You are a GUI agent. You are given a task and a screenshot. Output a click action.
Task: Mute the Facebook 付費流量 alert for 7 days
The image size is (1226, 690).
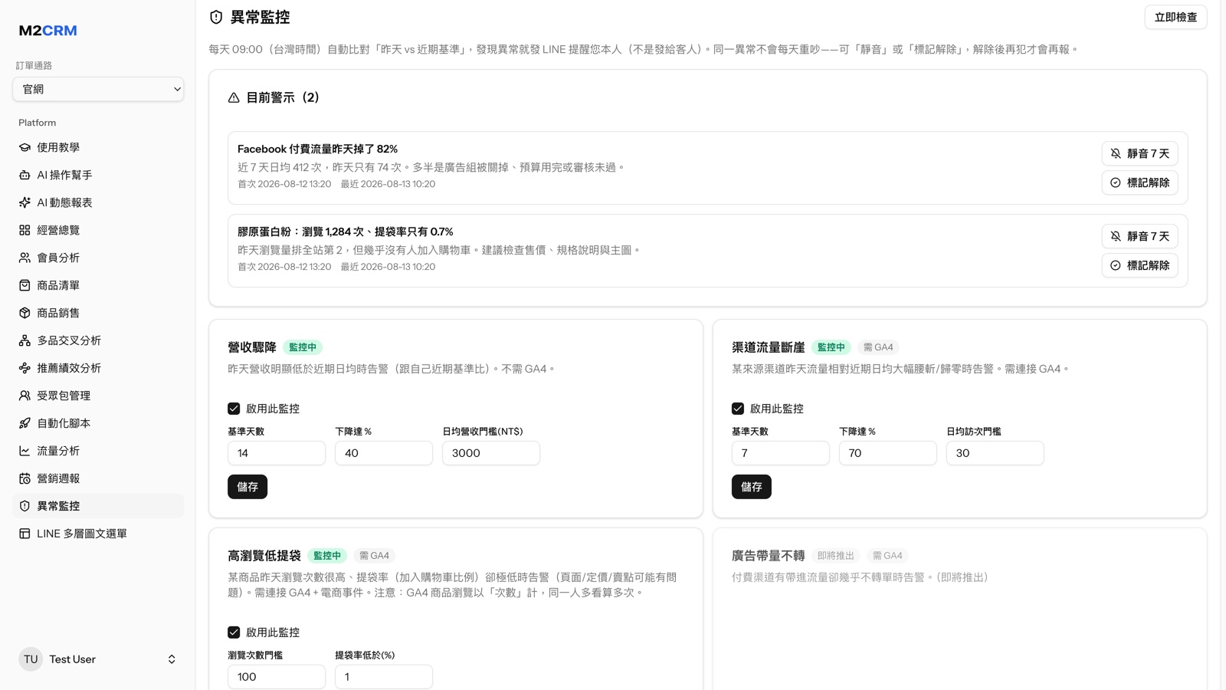[1139, 153]
